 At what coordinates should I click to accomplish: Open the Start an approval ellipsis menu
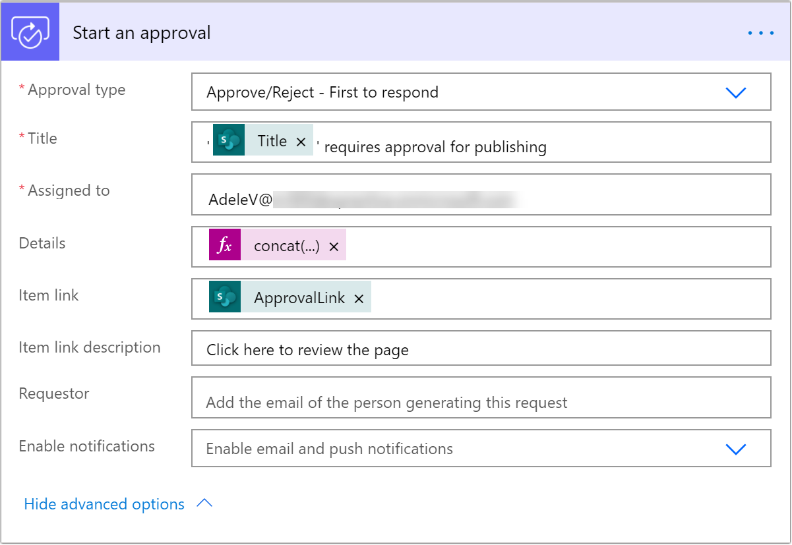(760, 32)
